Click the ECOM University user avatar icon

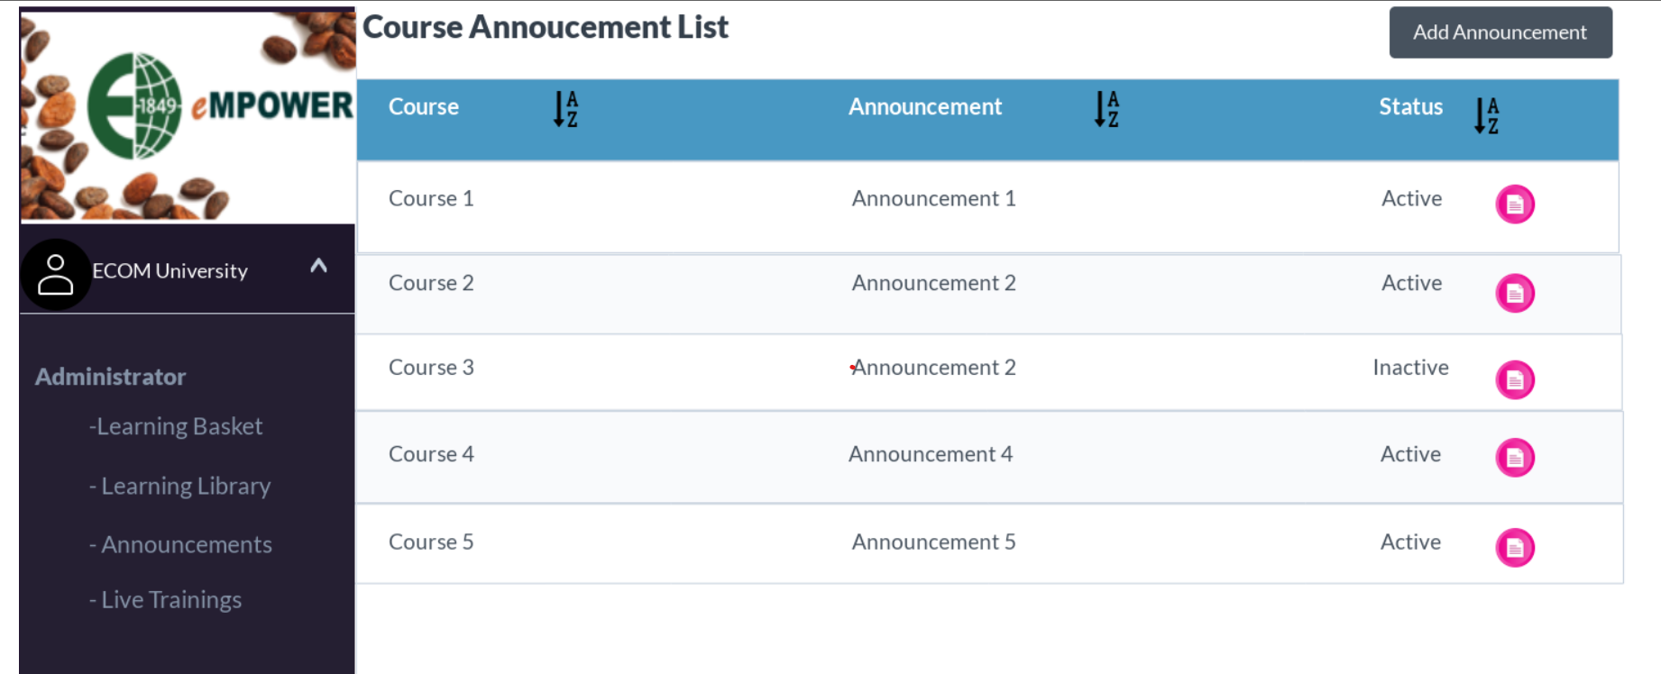pyautogui.click(x=55, y=275)
